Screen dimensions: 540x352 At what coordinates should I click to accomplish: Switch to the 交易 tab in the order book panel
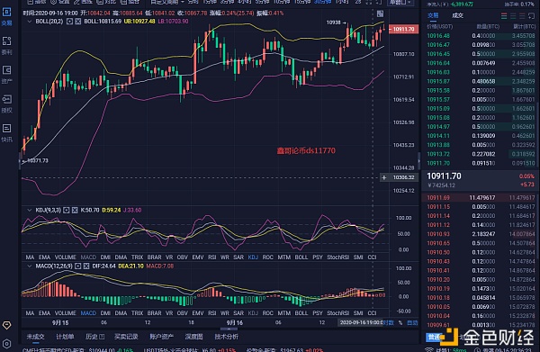click(x=433, y=15)
